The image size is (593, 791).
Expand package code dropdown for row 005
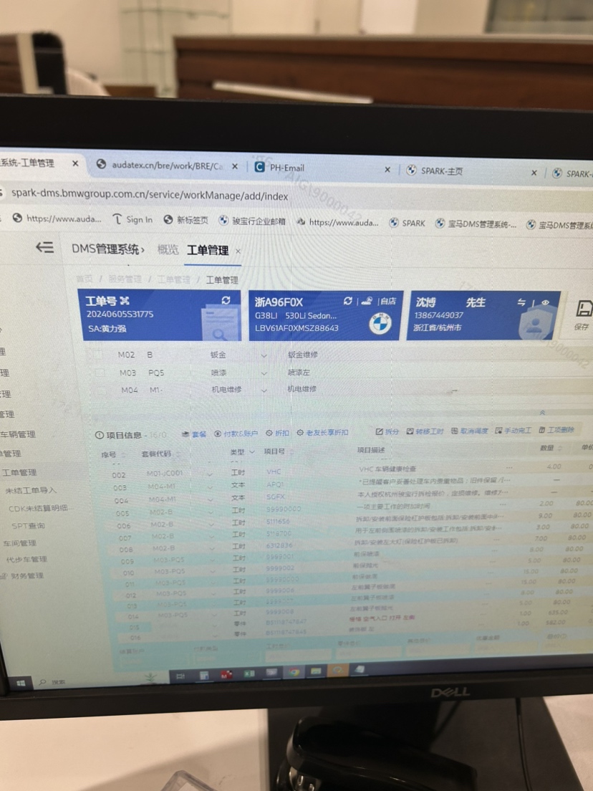pos(211,512)
